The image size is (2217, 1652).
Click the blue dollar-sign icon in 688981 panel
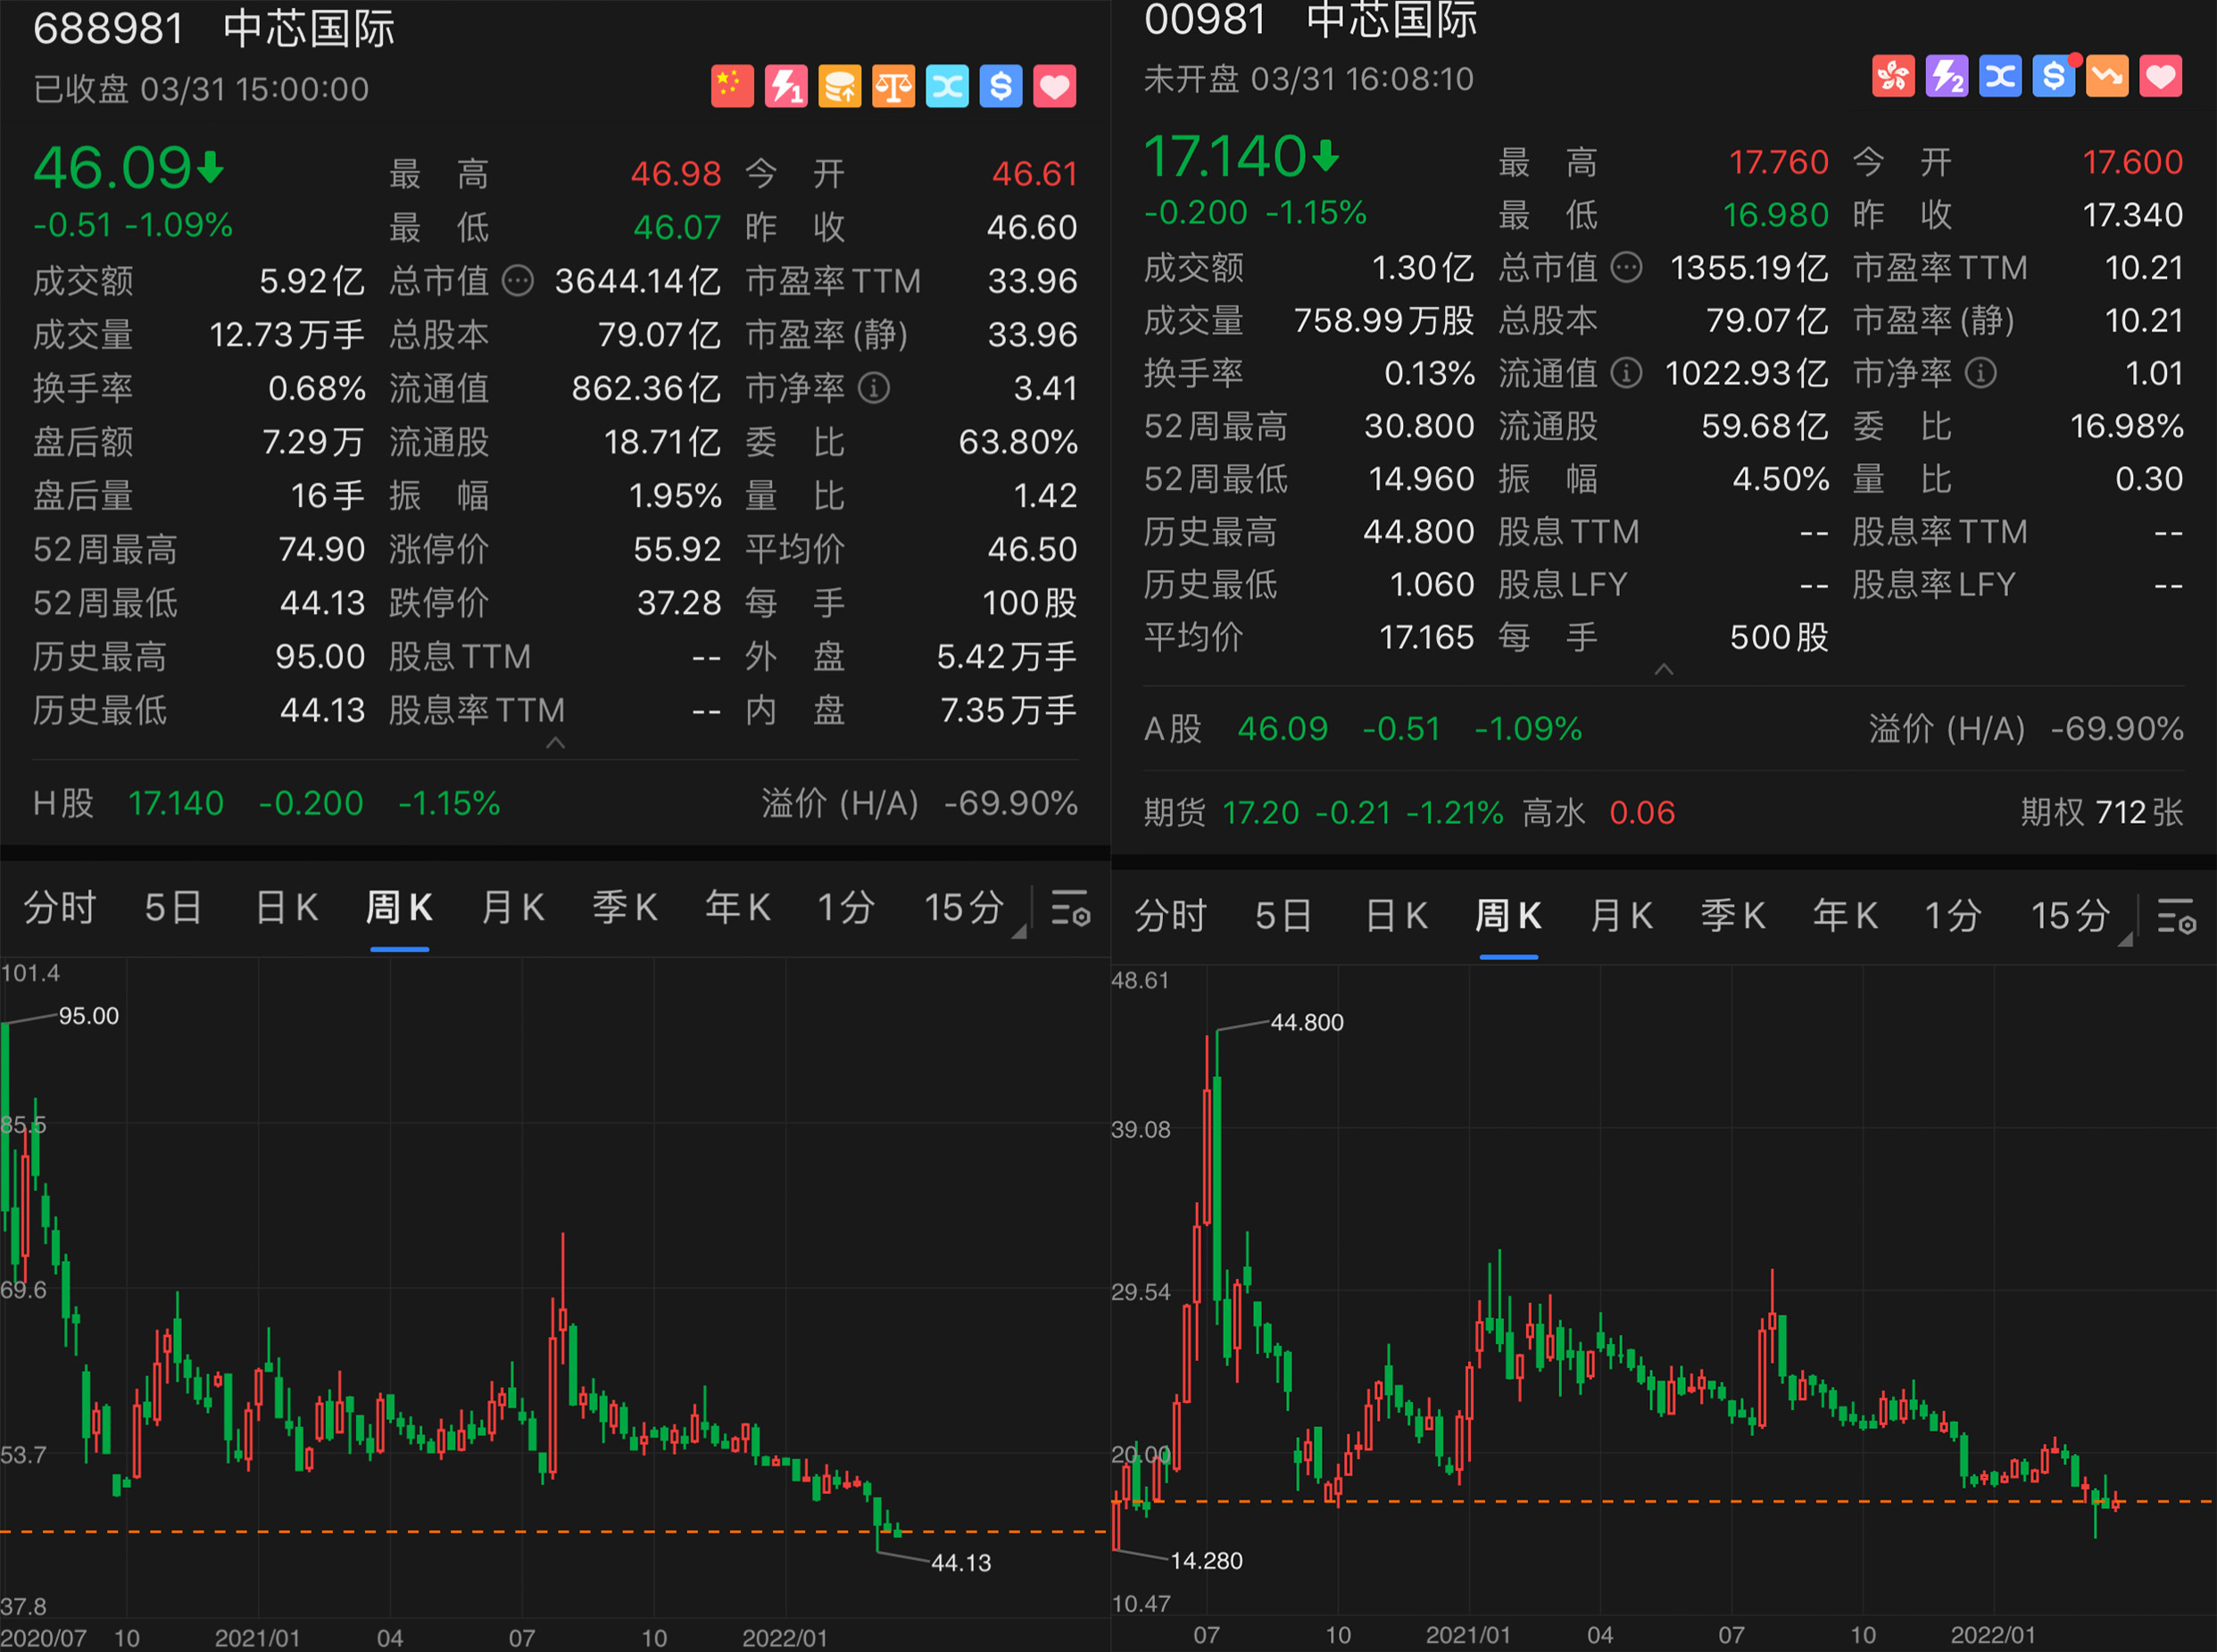[x=1001, y=86]
